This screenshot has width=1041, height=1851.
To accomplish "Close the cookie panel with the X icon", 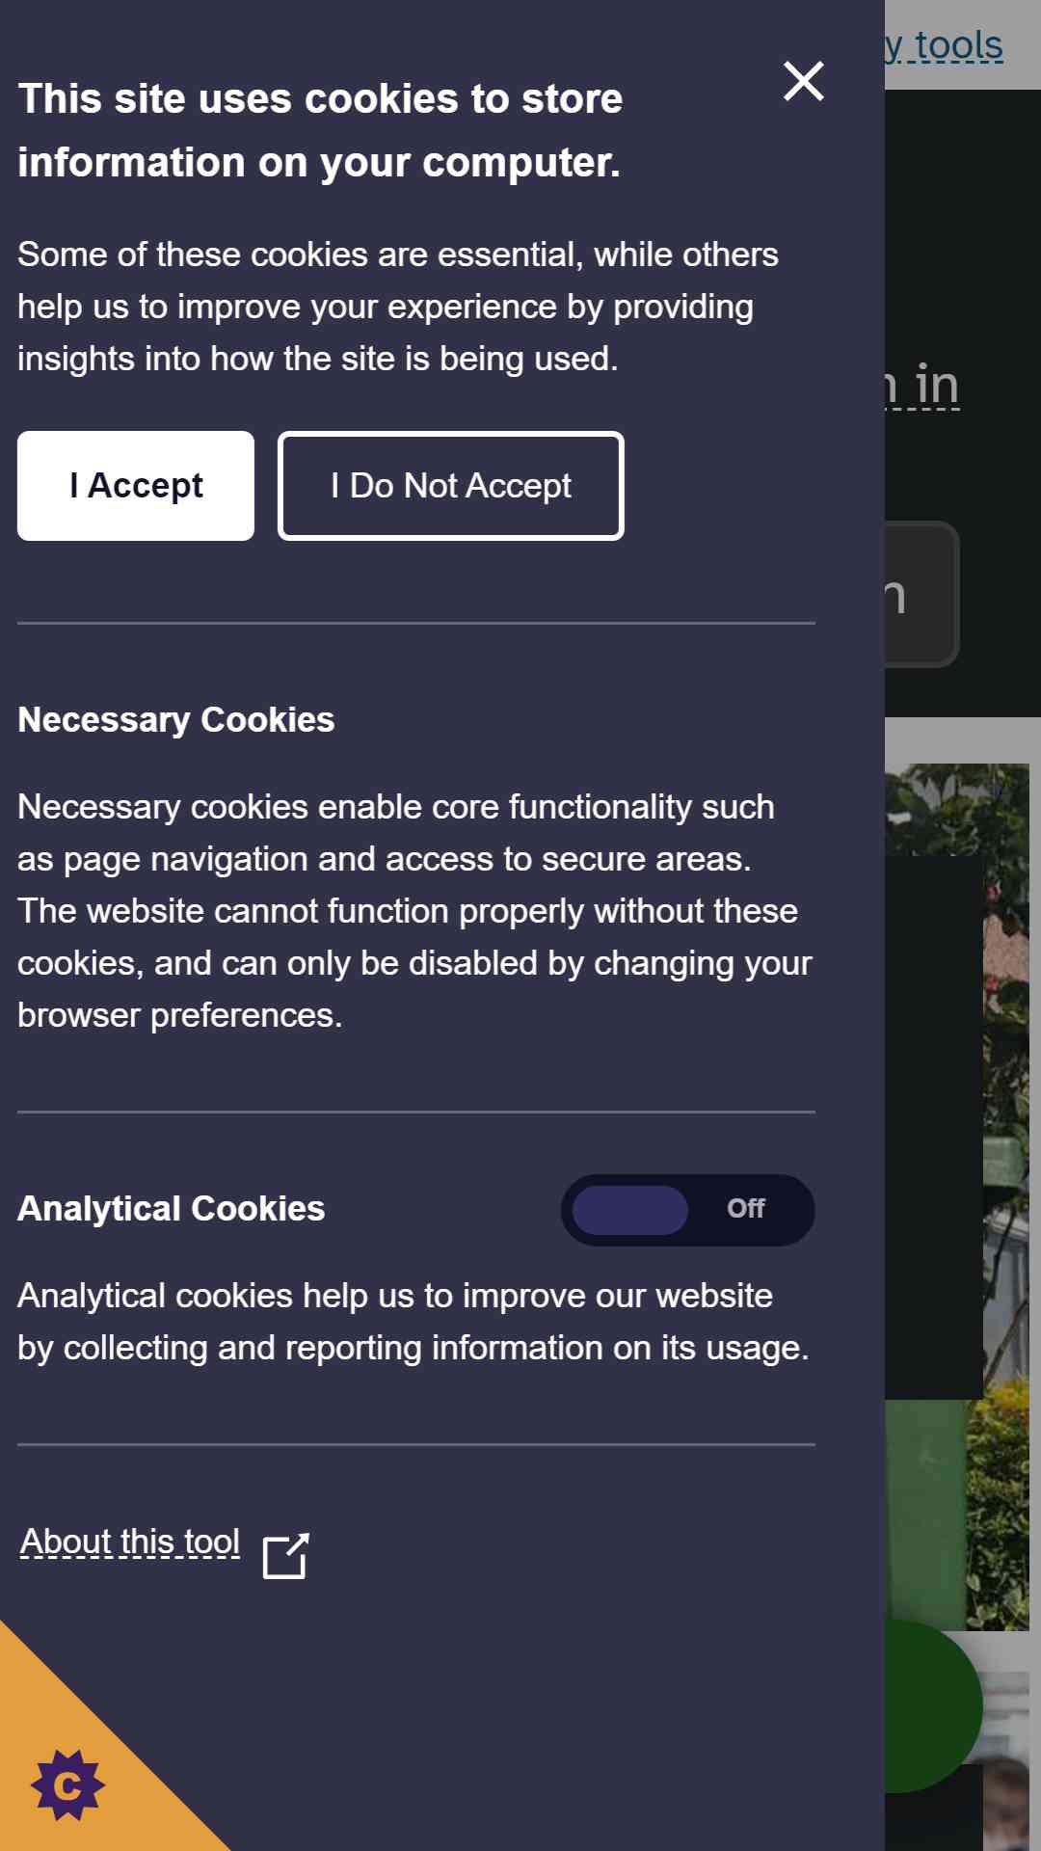I will [x=803, y=81].
